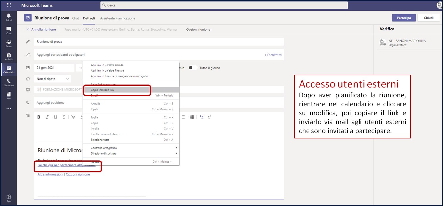The width and height of the screenshot is (443, 206).
Task: Click the purple meeting calendar icon by the title
Action: pyautogui.click(x=28, y=18)
